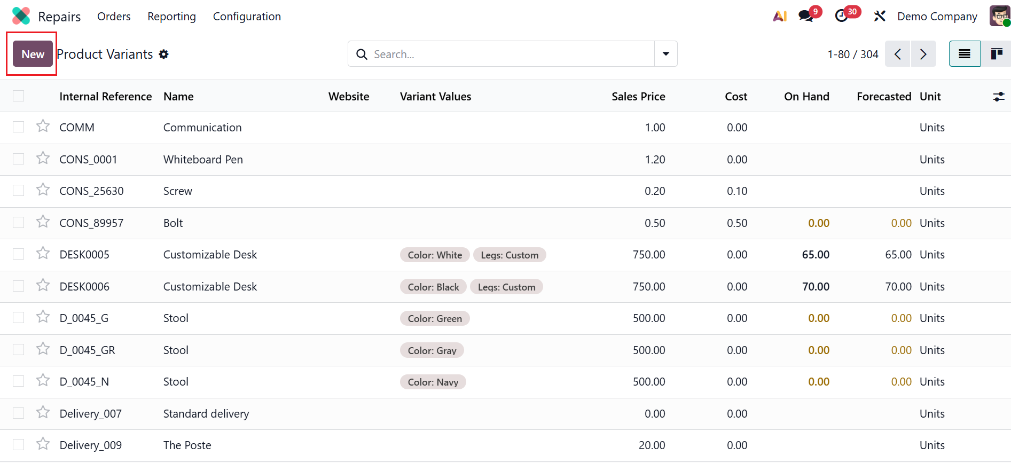Check the select-all header checkbox
The width and height of the screenshot is (1011, 463).
(19, 96)
